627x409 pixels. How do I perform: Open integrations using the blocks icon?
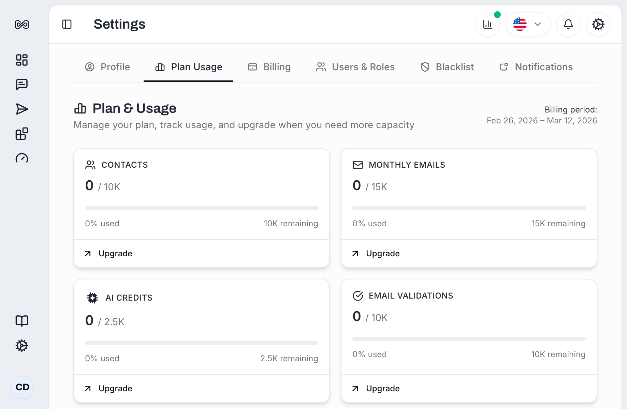coord(22,134)
